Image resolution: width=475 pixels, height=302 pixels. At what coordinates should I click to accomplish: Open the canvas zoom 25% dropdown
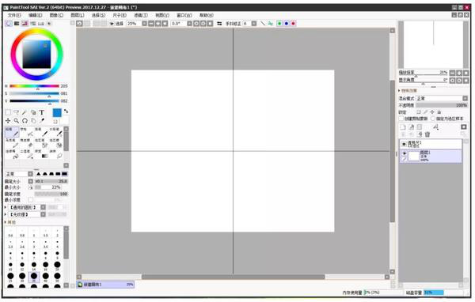coord(145,23)
